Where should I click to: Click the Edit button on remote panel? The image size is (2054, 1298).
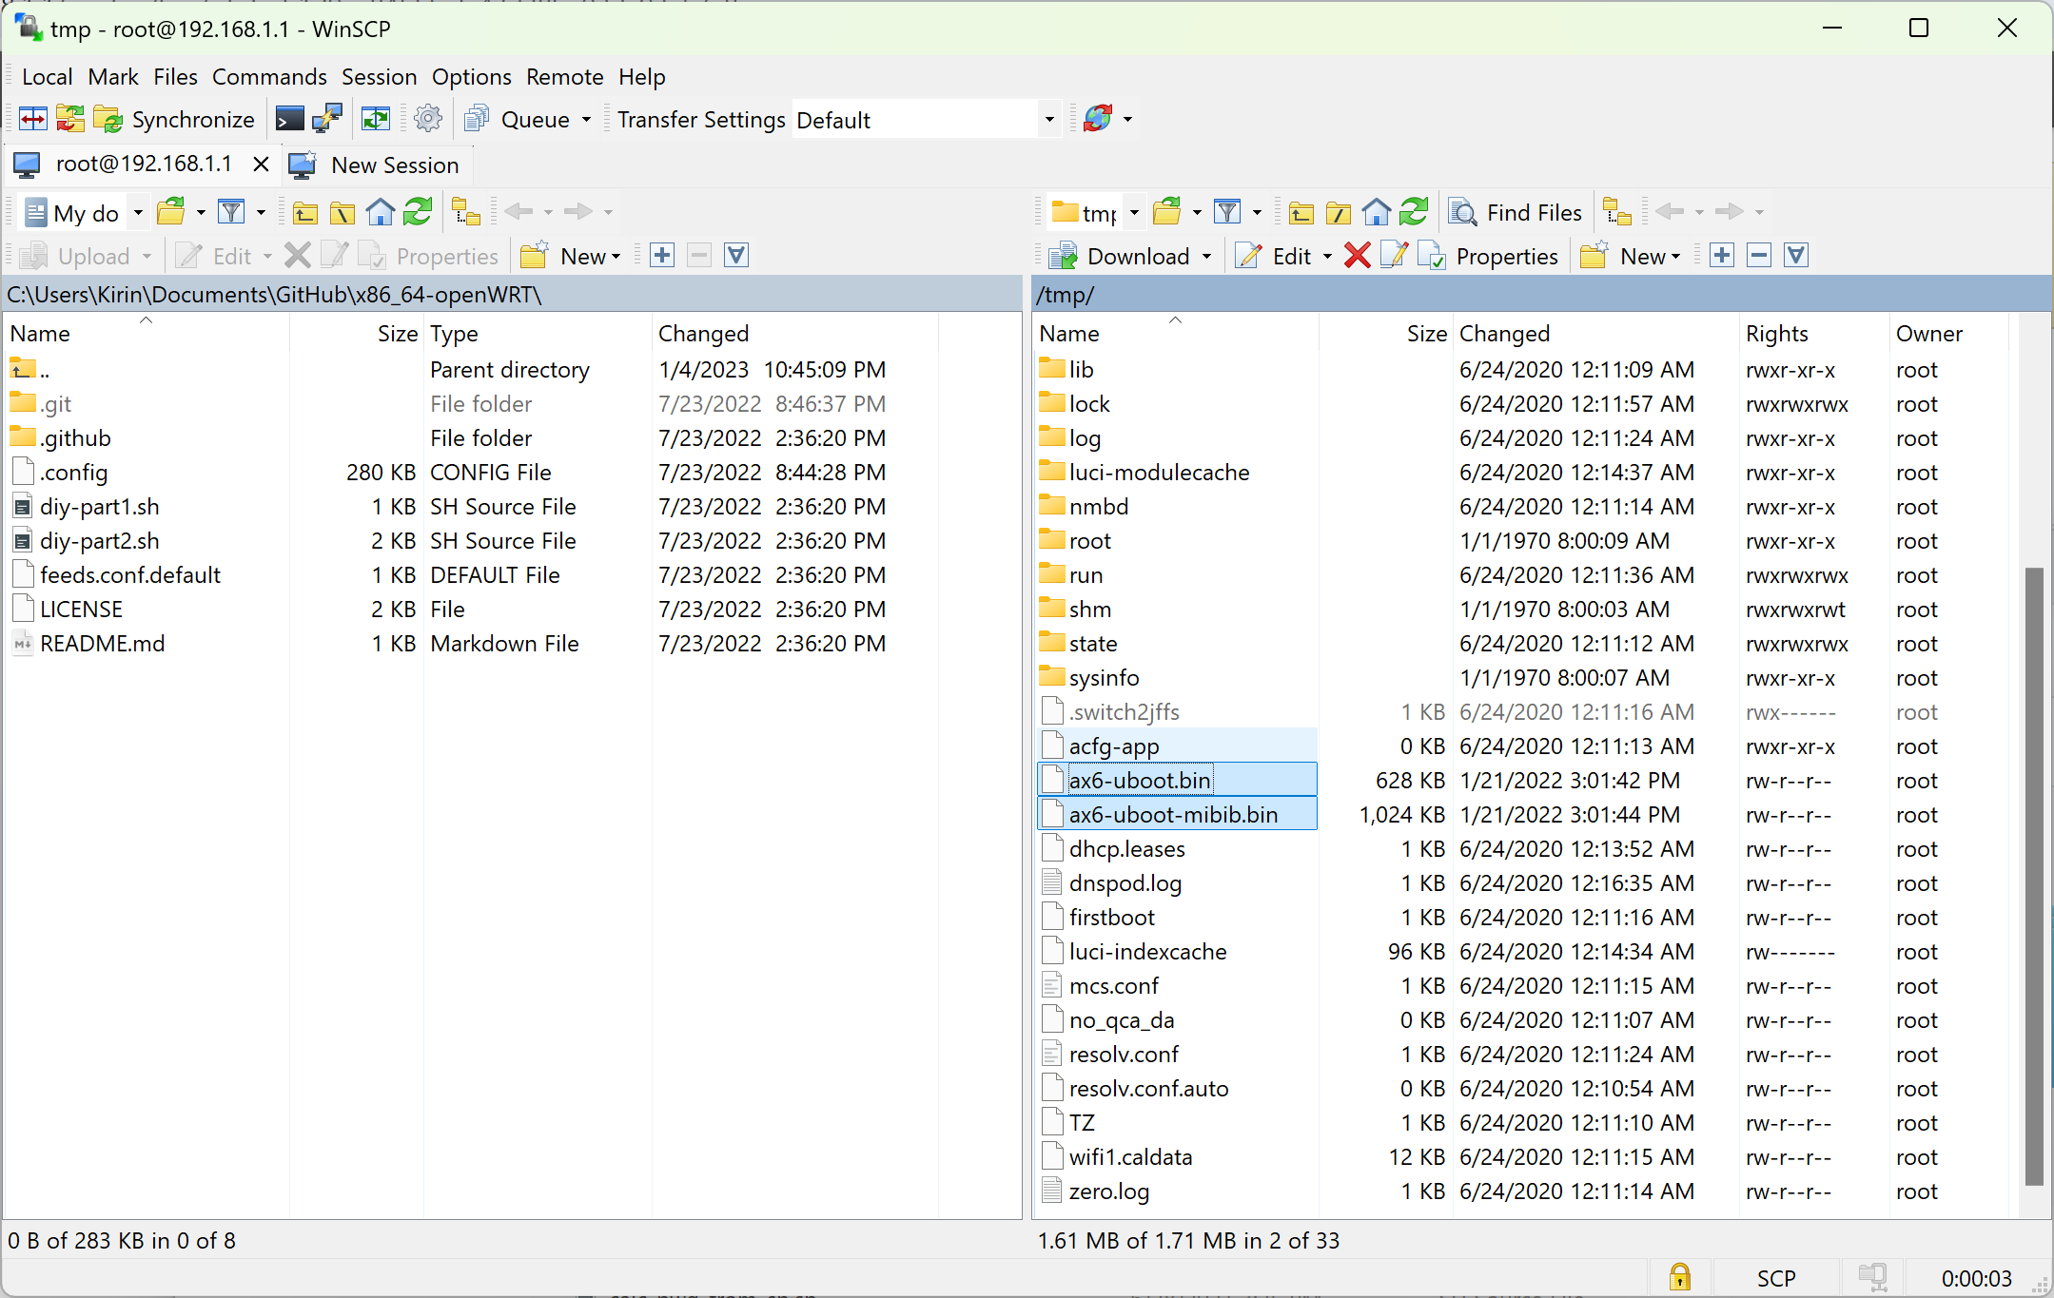pos(1288,256)
